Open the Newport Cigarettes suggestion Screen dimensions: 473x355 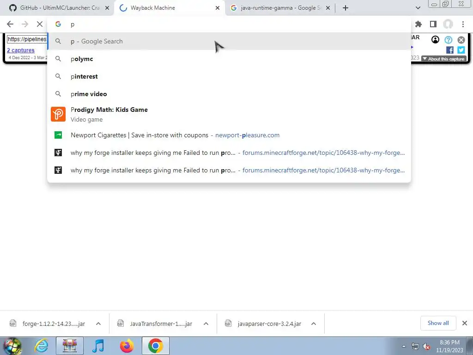tap(229, 135)
